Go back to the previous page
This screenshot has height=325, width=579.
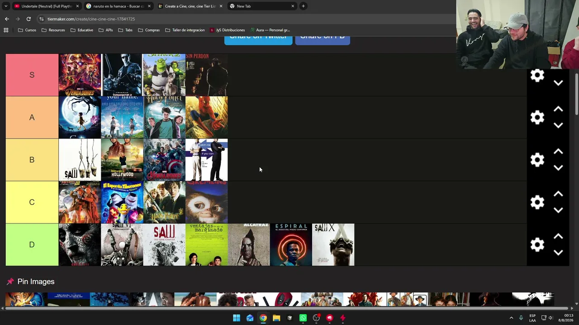pyautogui.click(x=7, y=19)
